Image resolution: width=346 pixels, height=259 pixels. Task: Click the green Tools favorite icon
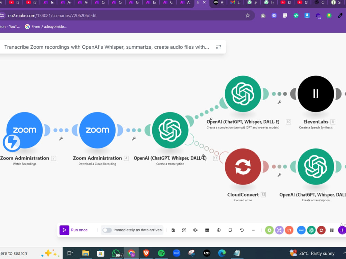click(269, 230)
